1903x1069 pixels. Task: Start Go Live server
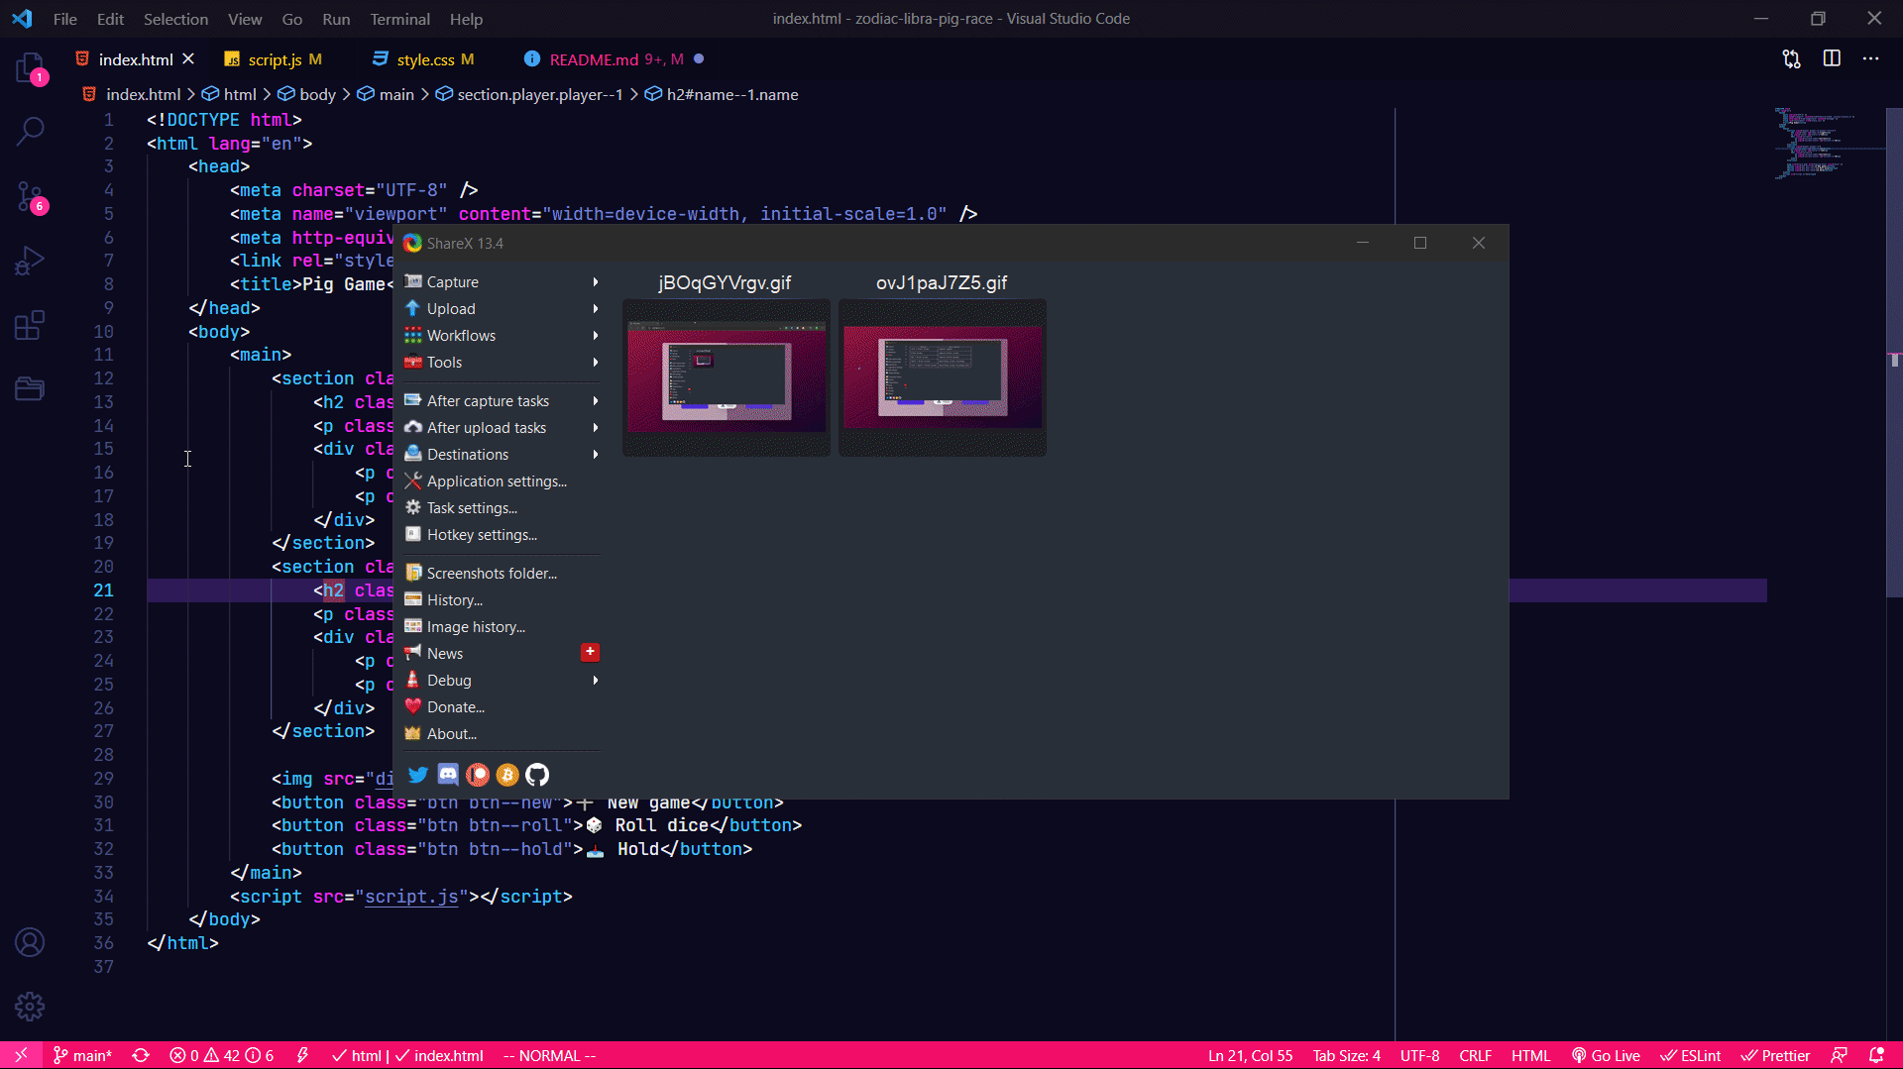[x=1606, y=1055]
